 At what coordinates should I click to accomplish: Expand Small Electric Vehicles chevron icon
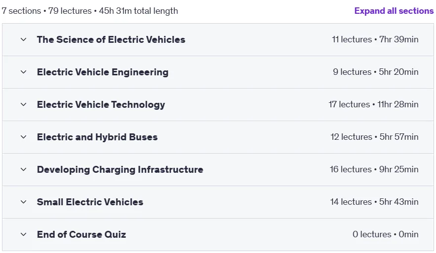(x=23, y=202)
